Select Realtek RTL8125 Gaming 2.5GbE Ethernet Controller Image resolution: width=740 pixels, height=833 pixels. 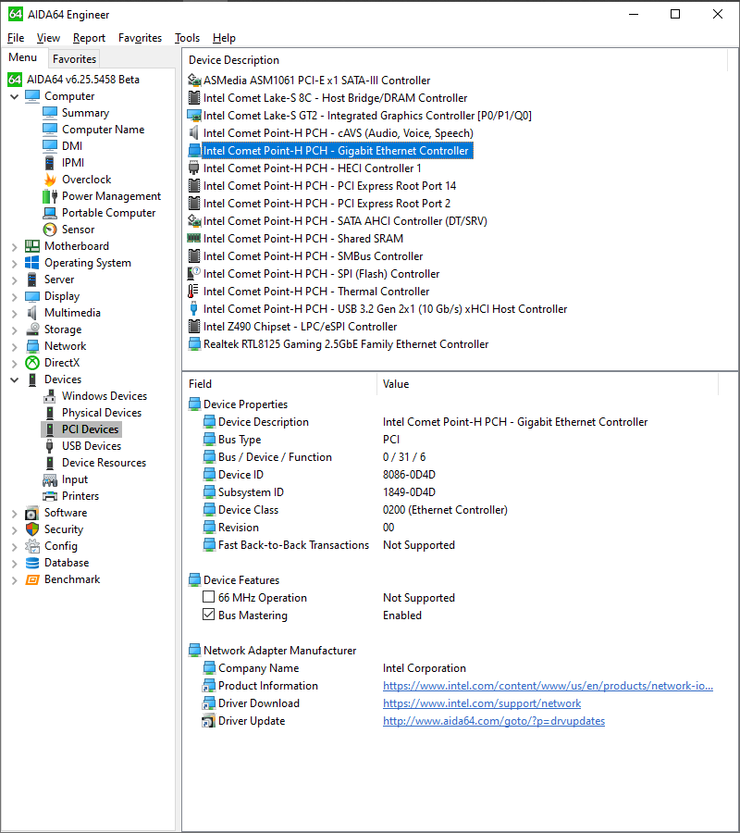(x=346, y=344)
